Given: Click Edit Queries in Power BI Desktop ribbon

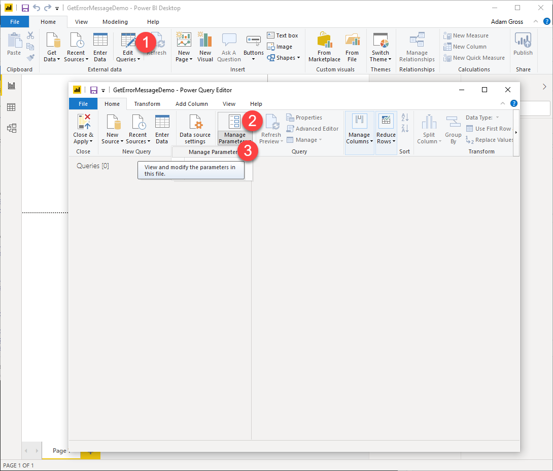Looking at the screenshot, I should coord(128,47).
